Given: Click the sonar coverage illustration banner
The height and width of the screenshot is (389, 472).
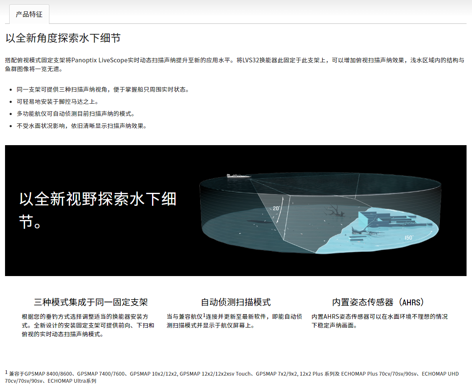Looking at the screenshot, I should click(x=236, y=210).
